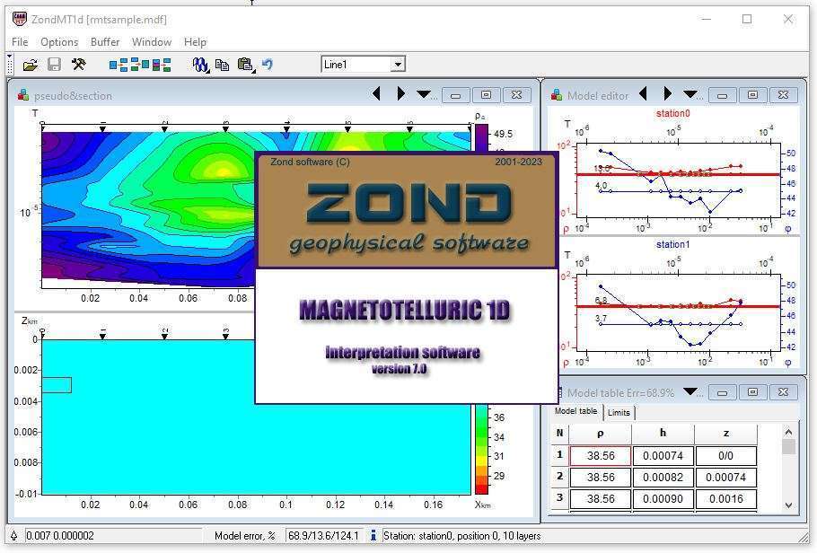Go to next station in Model editor
This screenshot has width=817, height=553.
tap(667, 94)
